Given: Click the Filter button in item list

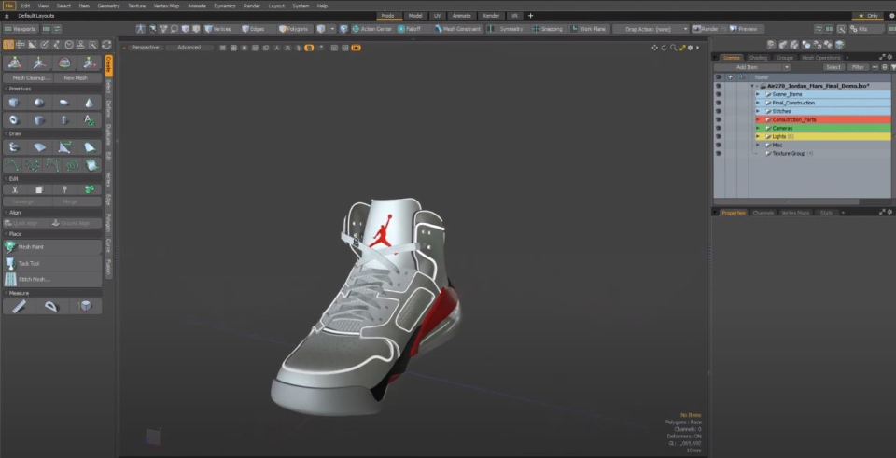Looking at the screenshot, I should [x=858, y=67].
